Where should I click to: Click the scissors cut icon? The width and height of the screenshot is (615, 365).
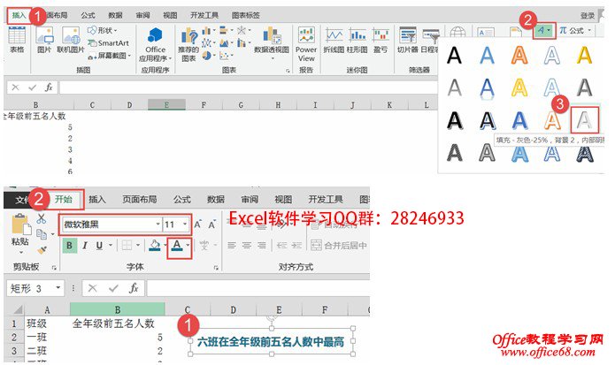[42, 218]
